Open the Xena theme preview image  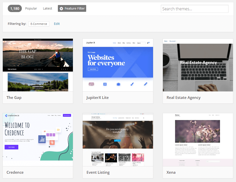pos(198,140)
